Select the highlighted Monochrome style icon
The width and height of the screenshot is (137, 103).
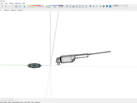[110, 6]
